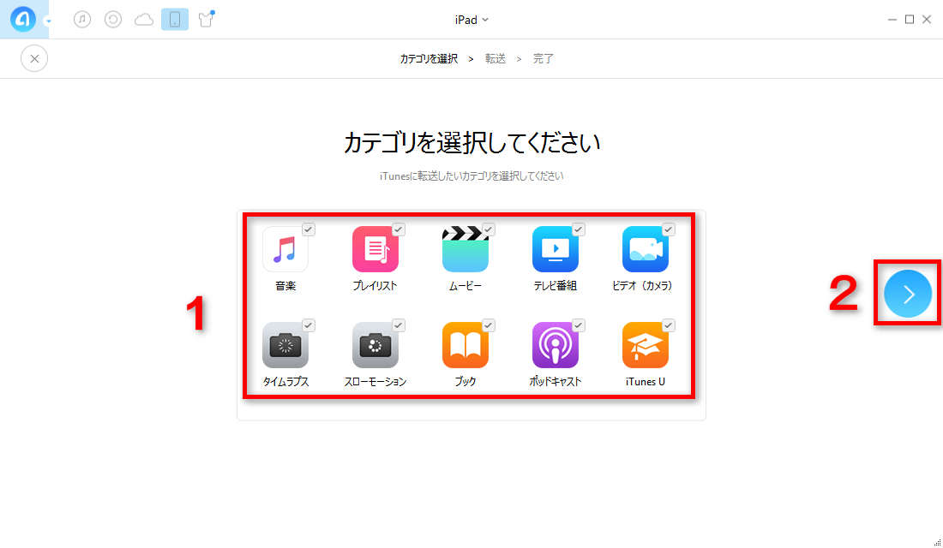The image size is (943, 548).
Task: Click the ムービー label text
Action: point(465,286)
